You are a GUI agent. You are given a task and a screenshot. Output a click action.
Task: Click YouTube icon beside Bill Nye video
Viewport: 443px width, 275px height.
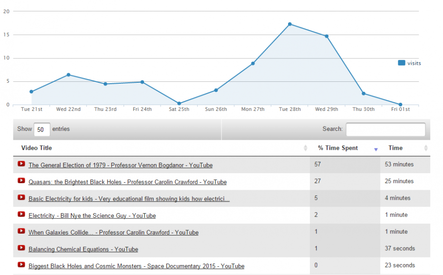[21, 214]
